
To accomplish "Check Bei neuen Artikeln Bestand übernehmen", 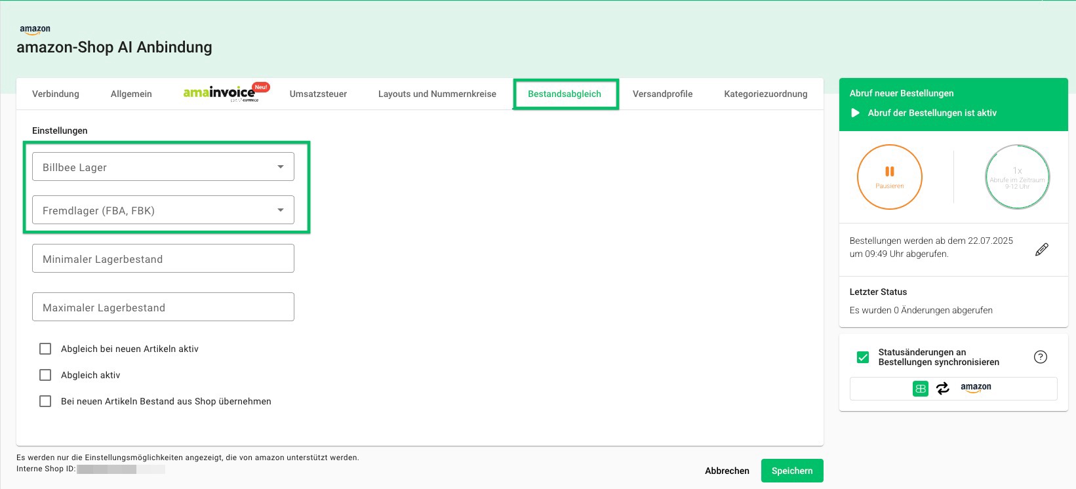I will (x=45, y=401).
